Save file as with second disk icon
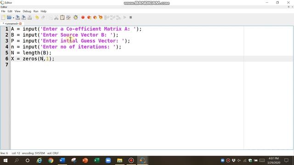The width and height of the screenshot is (294, 165). pyautogui.click(x=23, y=17)
